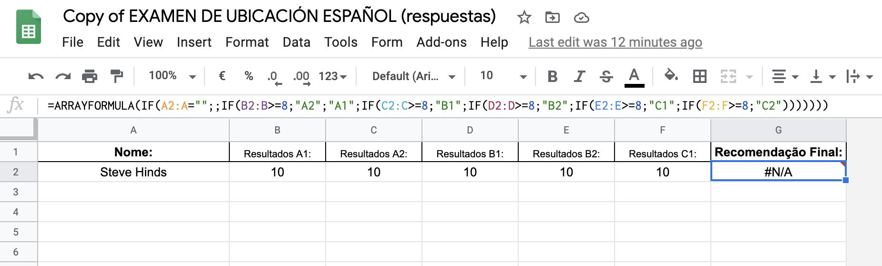Format as currency with euro button
Screen dimensions: 882x266
222,76
